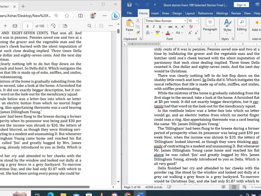Open the Design ribbon tab
This screenshot has width=261, height=196.
177,13
